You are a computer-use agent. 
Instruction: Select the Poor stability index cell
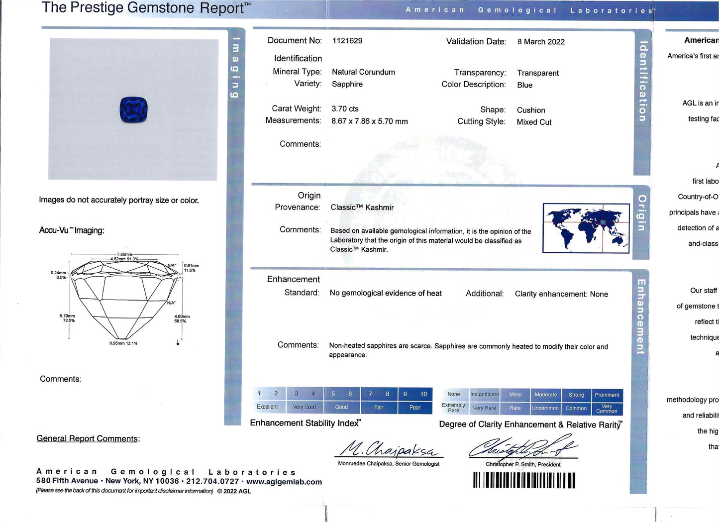click(x=414, y=408)
